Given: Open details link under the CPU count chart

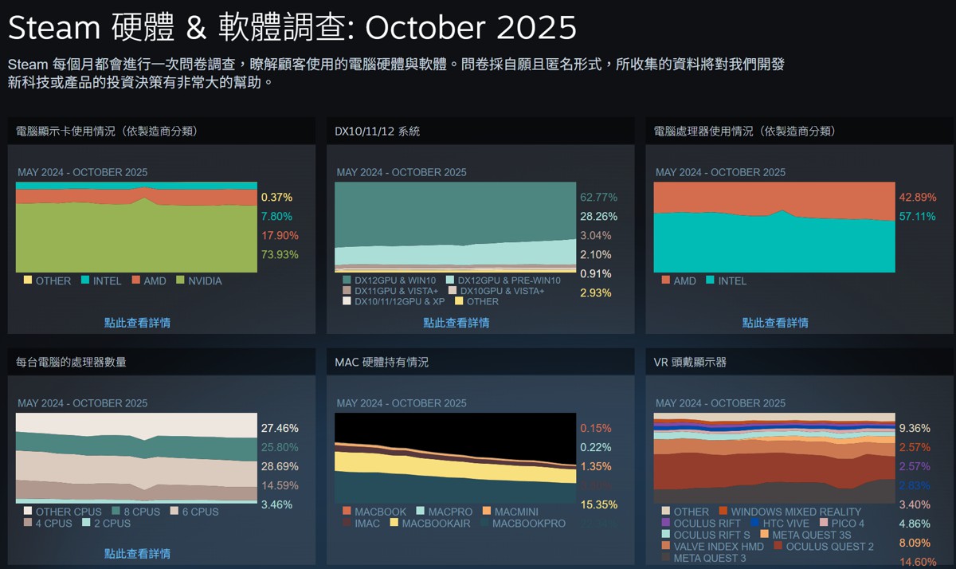Looking at the screenshot, I should [x=137, y=553].
